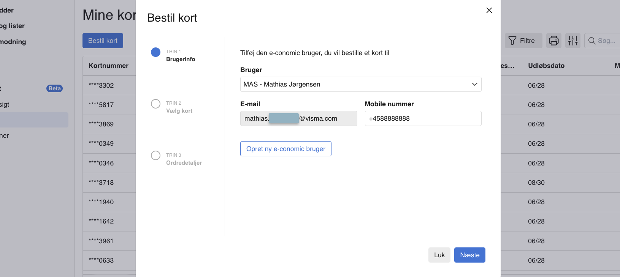Click the Udløbsdato column header
The height and width of the screenshot is (277, 620).
546,66
